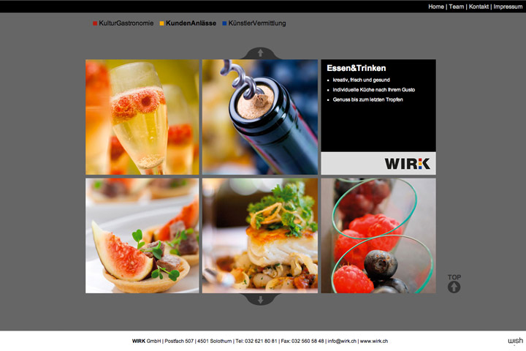Open the wine bottle corkscrew photo

pyautogui.click(x=260, y=117)
